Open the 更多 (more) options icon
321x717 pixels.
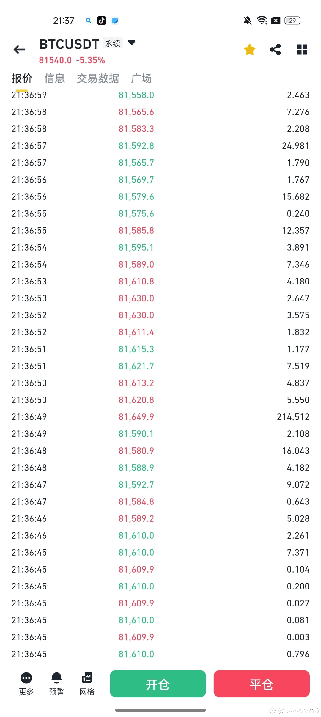pos(26,678)
